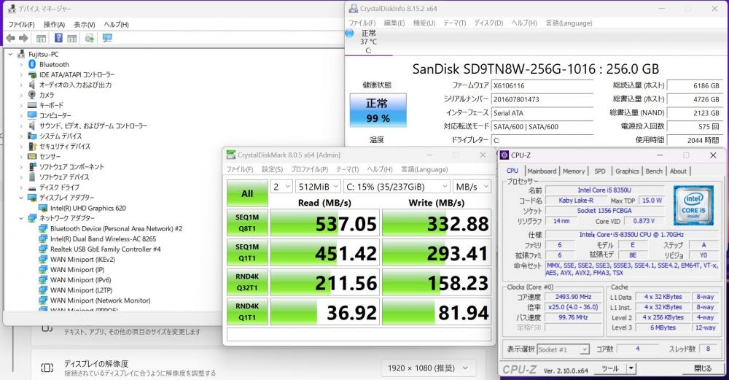Select Intel(R) Dual Band Wireless-AC 8265 entry
This screenshot has width=729, height=380.
point(104,239)
